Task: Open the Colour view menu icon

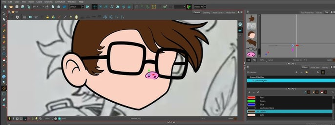Action: click(x=248, y=67)
